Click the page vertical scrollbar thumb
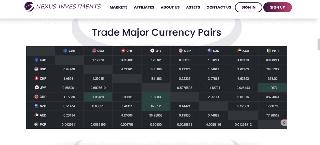Image resolution: width=320 pixels, height=145 pixels. coord(318,44)
